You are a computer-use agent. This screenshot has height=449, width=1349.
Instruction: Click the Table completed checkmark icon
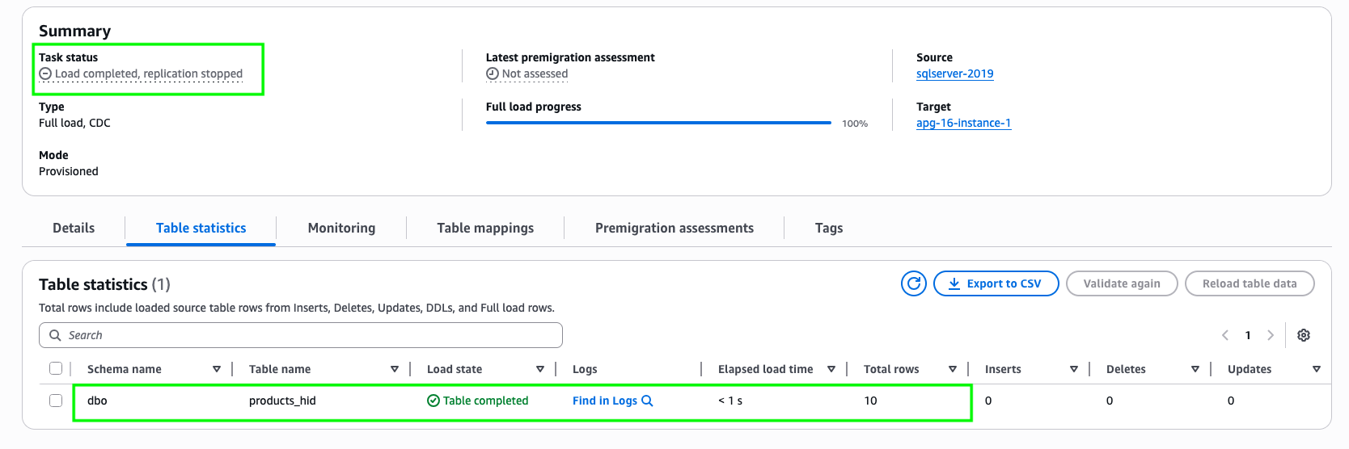click(433, 401)
